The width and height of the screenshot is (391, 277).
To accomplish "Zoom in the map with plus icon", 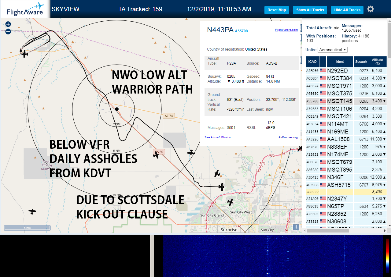I will tap(8, 24).
